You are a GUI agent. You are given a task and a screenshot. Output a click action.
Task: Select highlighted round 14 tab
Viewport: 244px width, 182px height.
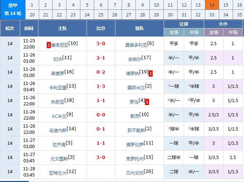click(x=212, y=5)
